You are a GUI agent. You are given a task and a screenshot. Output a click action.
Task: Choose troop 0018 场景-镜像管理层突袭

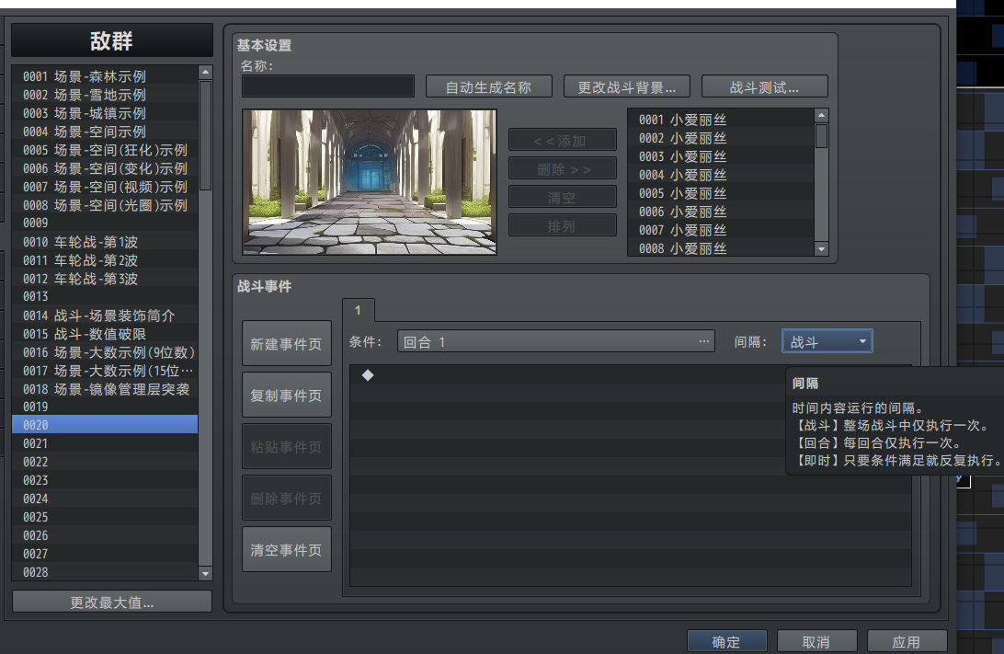105,389
